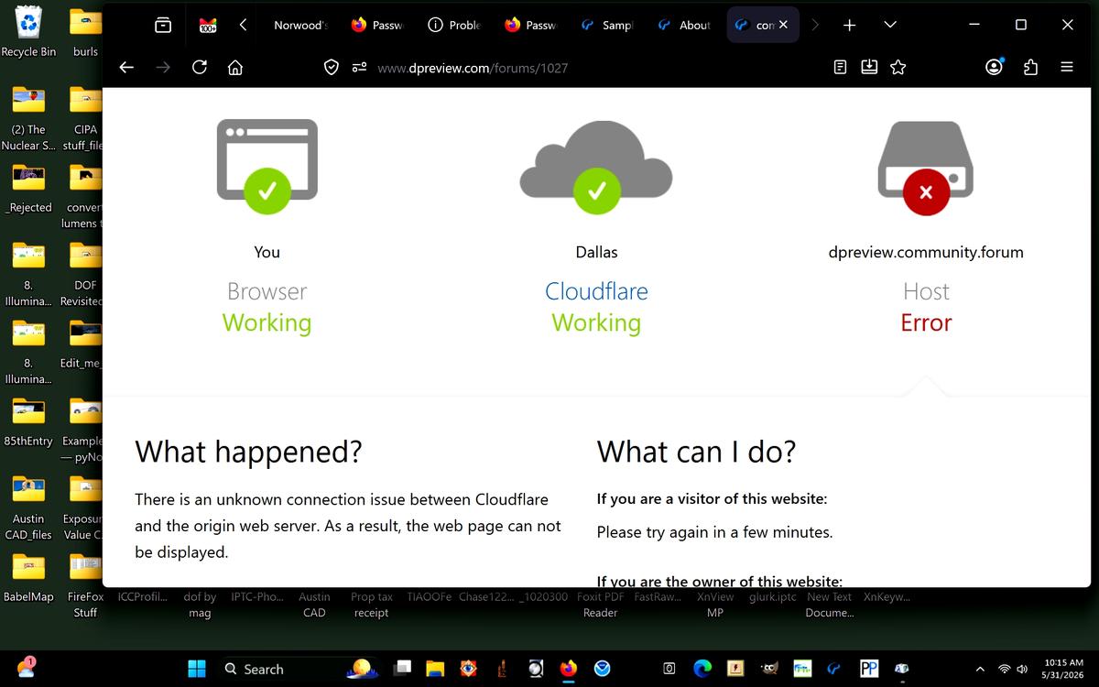Switch to the About tab
The width and height of the screenshot is (1099, 687).
[685, 25]
